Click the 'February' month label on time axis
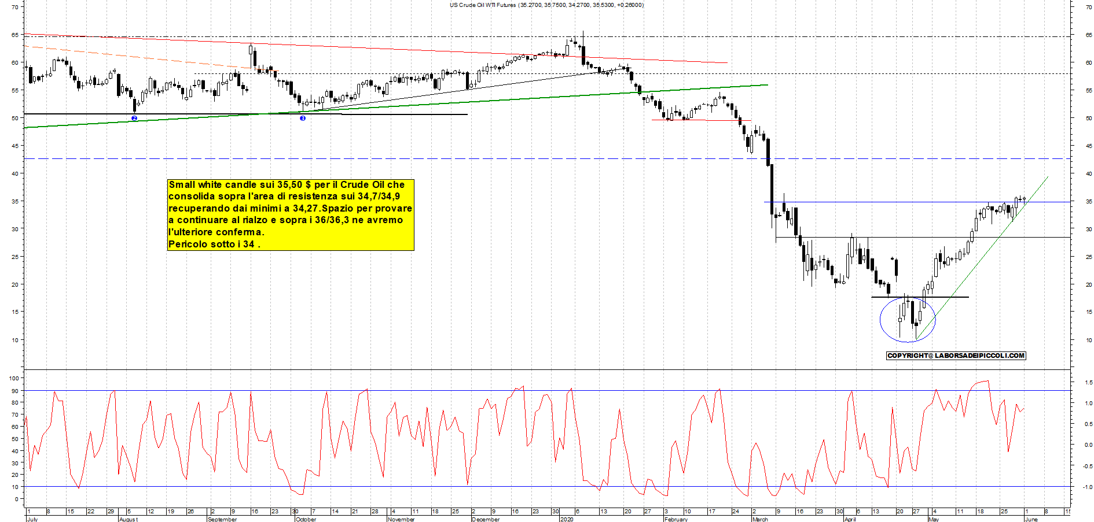This screenshot has width=1094, height=522. click(x=676, y=519)
